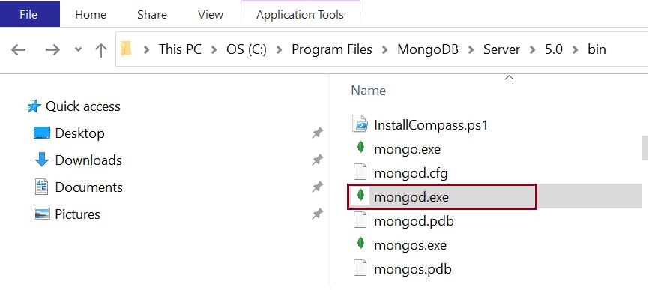
Task: Open the Application Tools tab
Action: (x=300, y=15)
